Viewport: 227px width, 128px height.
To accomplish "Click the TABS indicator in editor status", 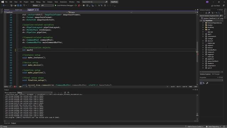I will [190, 87].
